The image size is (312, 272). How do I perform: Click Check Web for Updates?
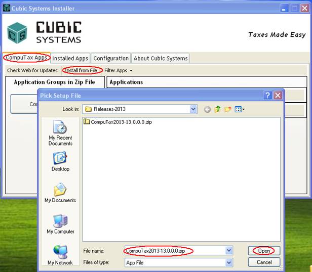32,71
